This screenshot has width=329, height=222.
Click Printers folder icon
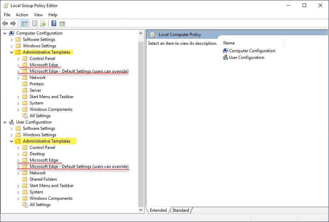25,84
